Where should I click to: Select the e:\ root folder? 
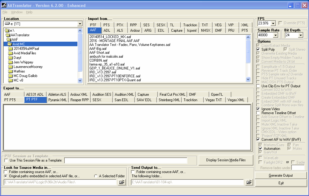[x=12, y=31]
